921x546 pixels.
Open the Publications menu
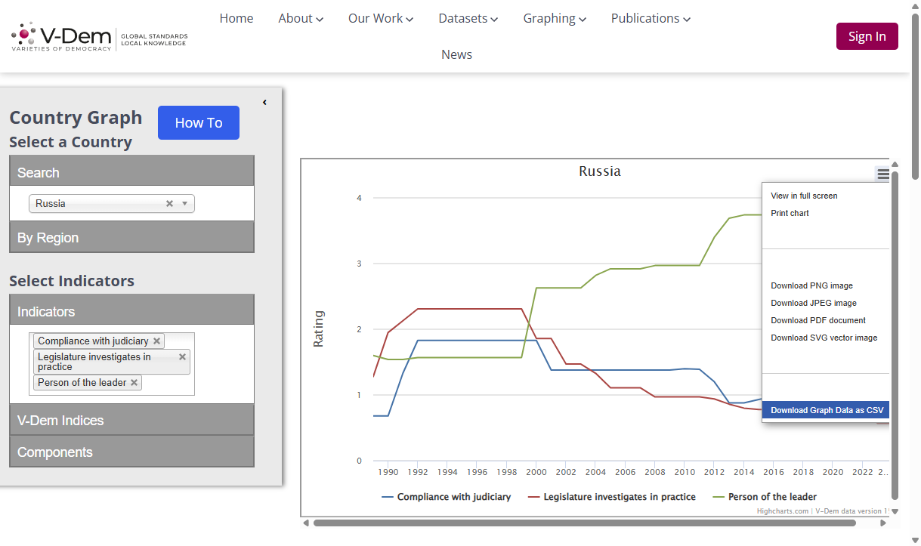[x=651, y=18]
